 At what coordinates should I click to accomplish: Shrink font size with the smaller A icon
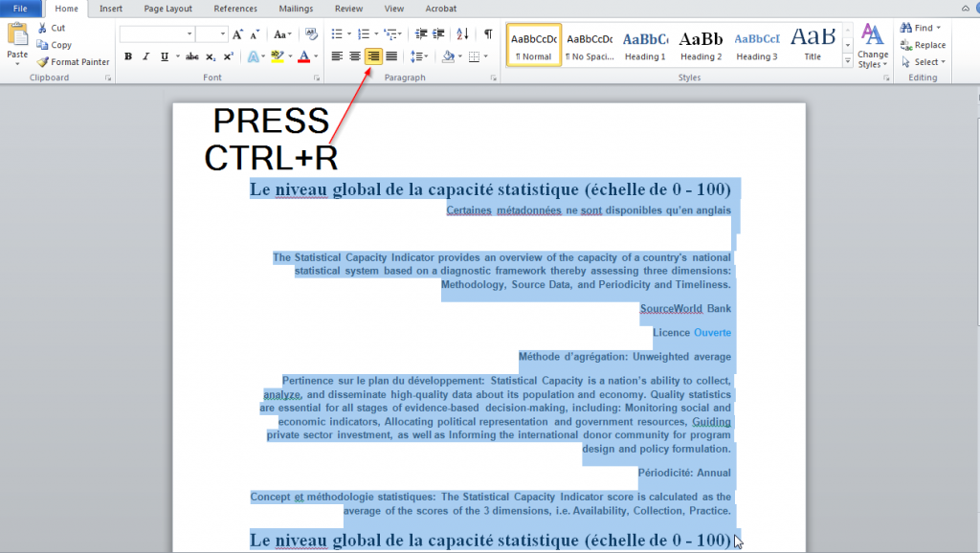tap(255, 34)
